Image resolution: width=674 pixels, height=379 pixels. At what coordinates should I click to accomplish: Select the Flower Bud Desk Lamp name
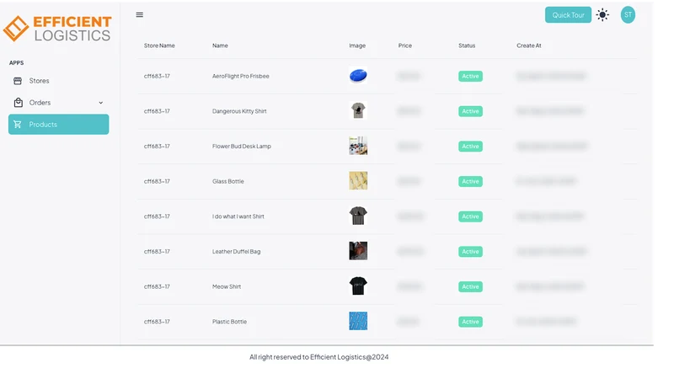242,146
